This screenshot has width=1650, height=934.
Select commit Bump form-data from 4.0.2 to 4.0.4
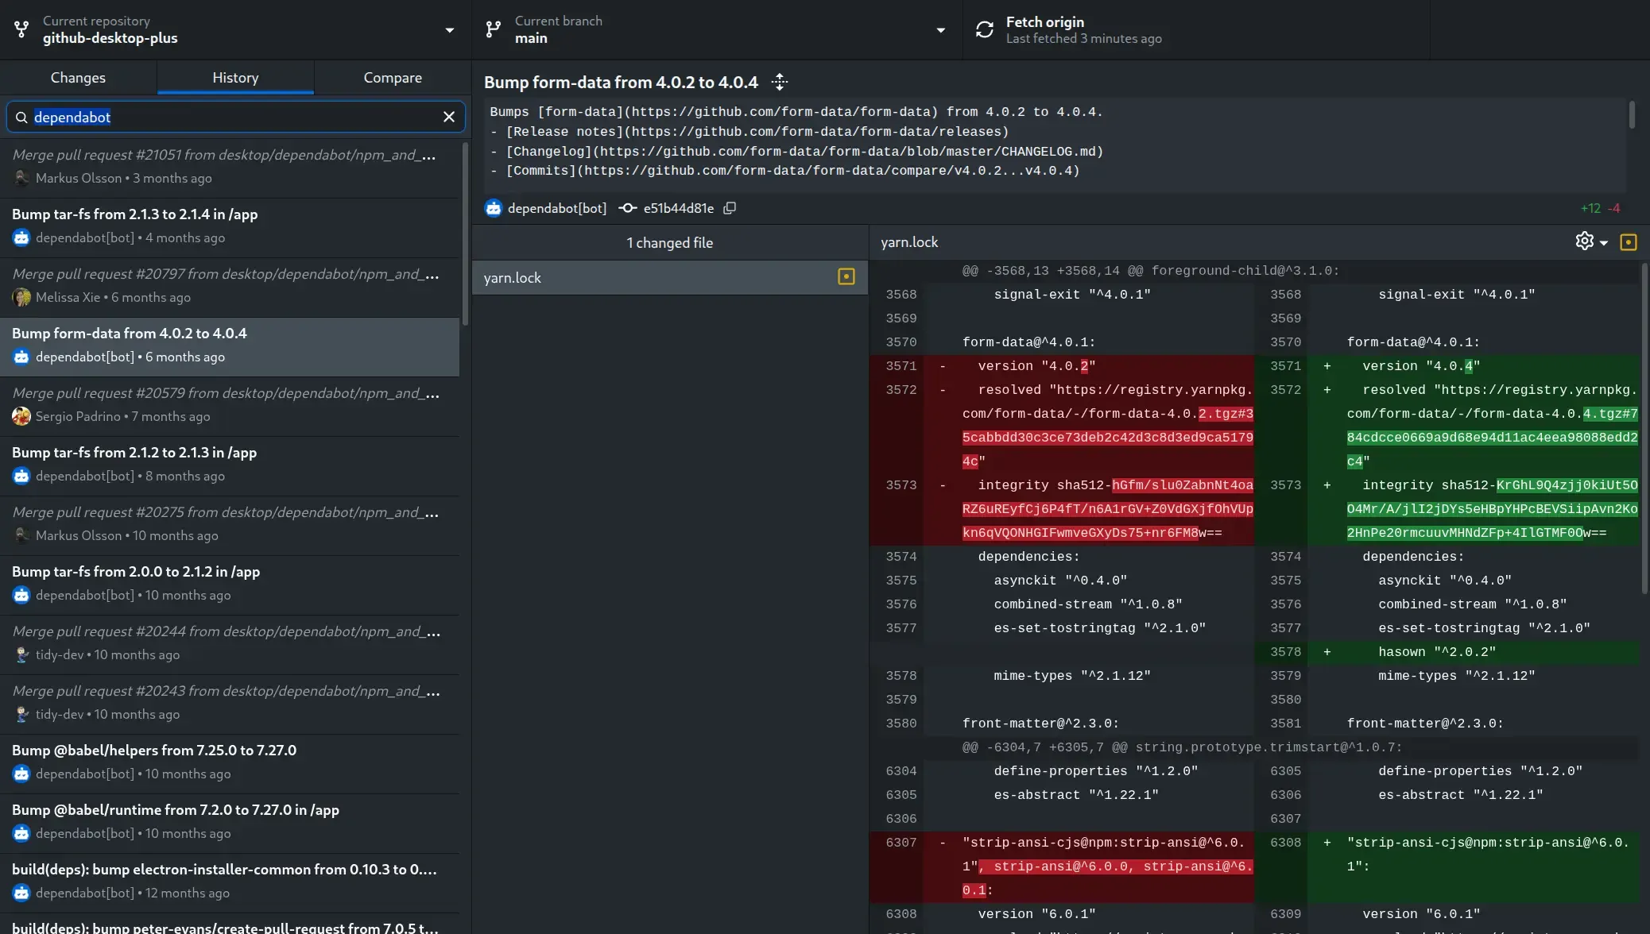230,347
